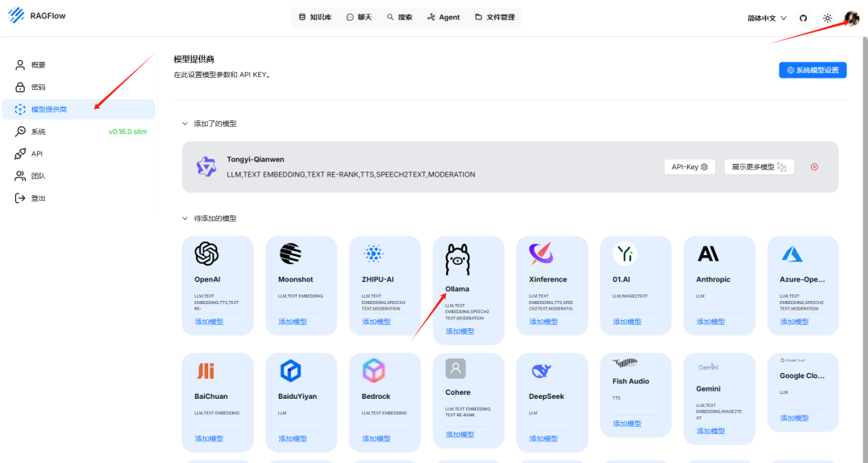Screen dimensions: 868x463
Task: Click 添加模型 under ZHIPU-AI
Action: pos(376,322)
